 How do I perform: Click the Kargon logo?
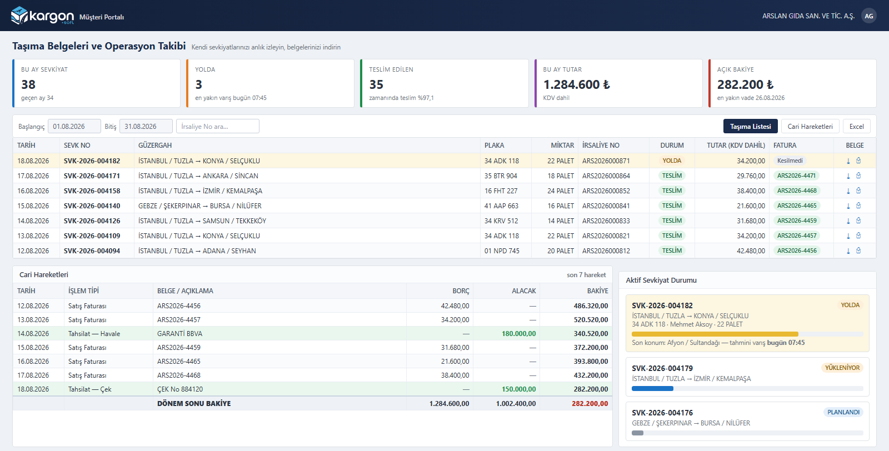coord(42,16)
